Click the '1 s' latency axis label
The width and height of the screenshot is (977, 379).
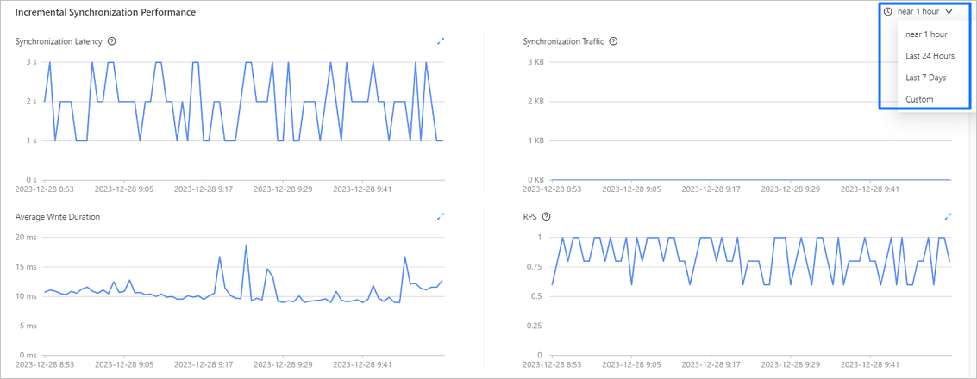[x=30, y=140]
